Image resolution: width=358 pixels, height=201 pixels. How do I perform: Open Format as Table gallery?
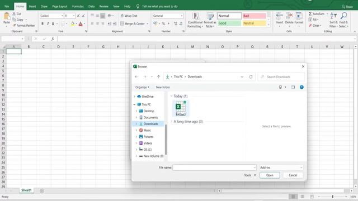click(x=210, y=20)
